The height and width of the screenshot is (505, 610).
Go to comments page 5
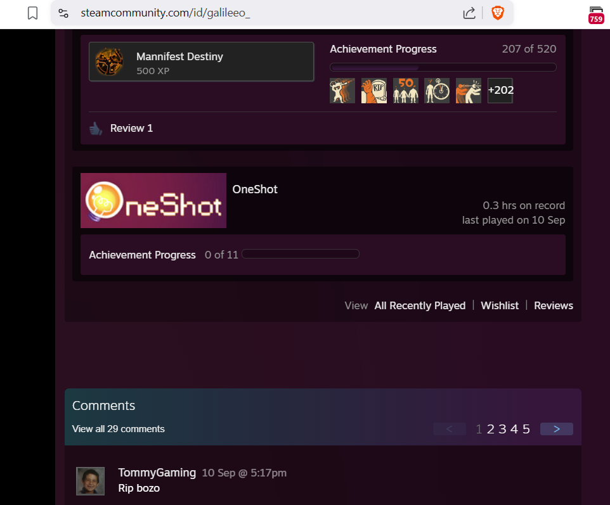(526, 429)
